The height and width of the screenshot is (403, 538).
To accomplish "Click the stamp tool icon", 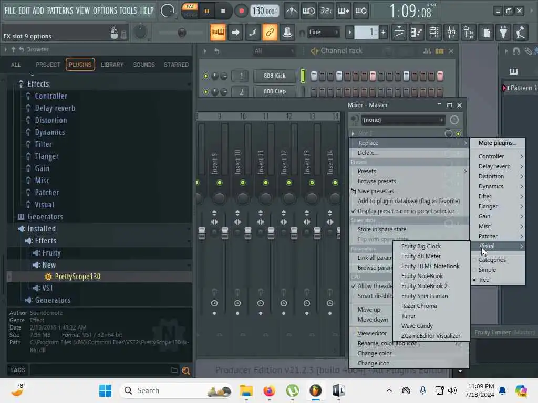I will 287,33.
